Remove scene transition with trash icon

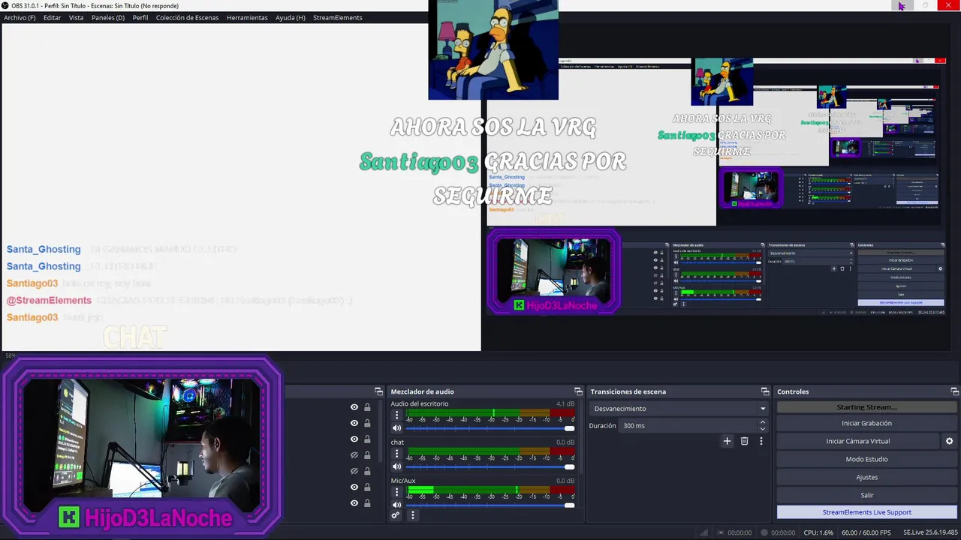point(744,441)
